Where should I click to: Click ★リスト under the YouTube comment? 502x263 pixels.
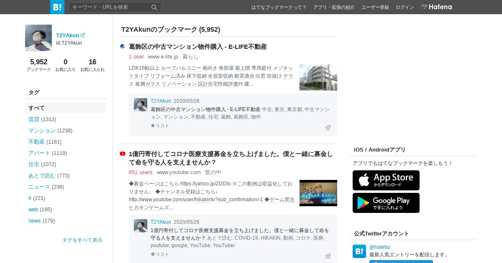pos(160,254)
